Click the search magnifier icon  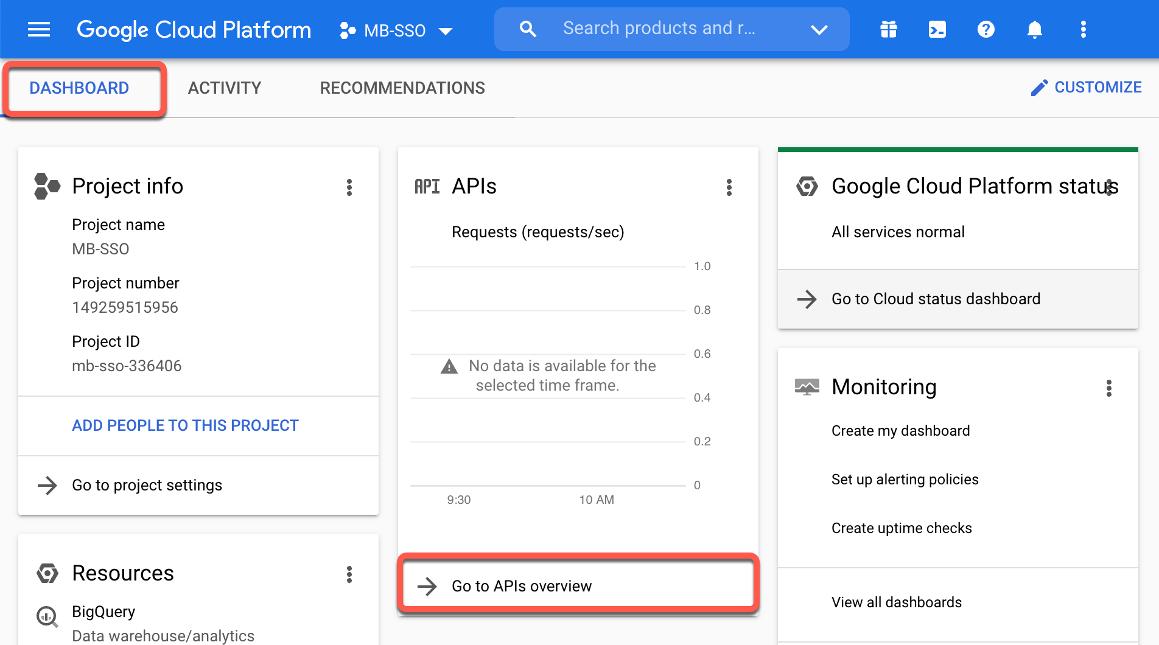click(528, 29)
